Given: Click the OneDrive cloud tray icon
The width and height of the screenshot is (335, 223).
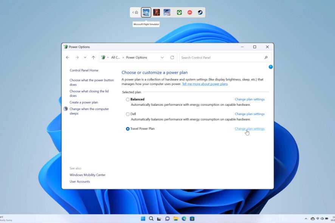Looking at the screenshot, I should 313,219.
